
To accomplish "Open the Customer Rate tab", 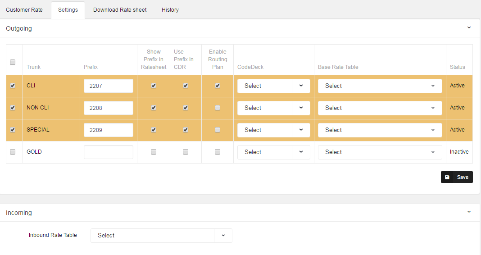I will 24,9.
